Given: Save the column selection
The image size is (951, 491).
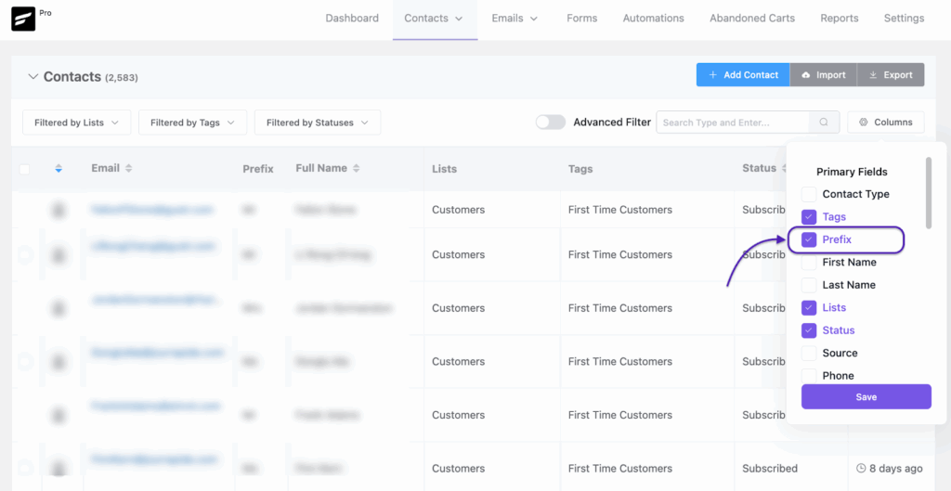Looking at the screenshot, I should (x=866, y=397).
